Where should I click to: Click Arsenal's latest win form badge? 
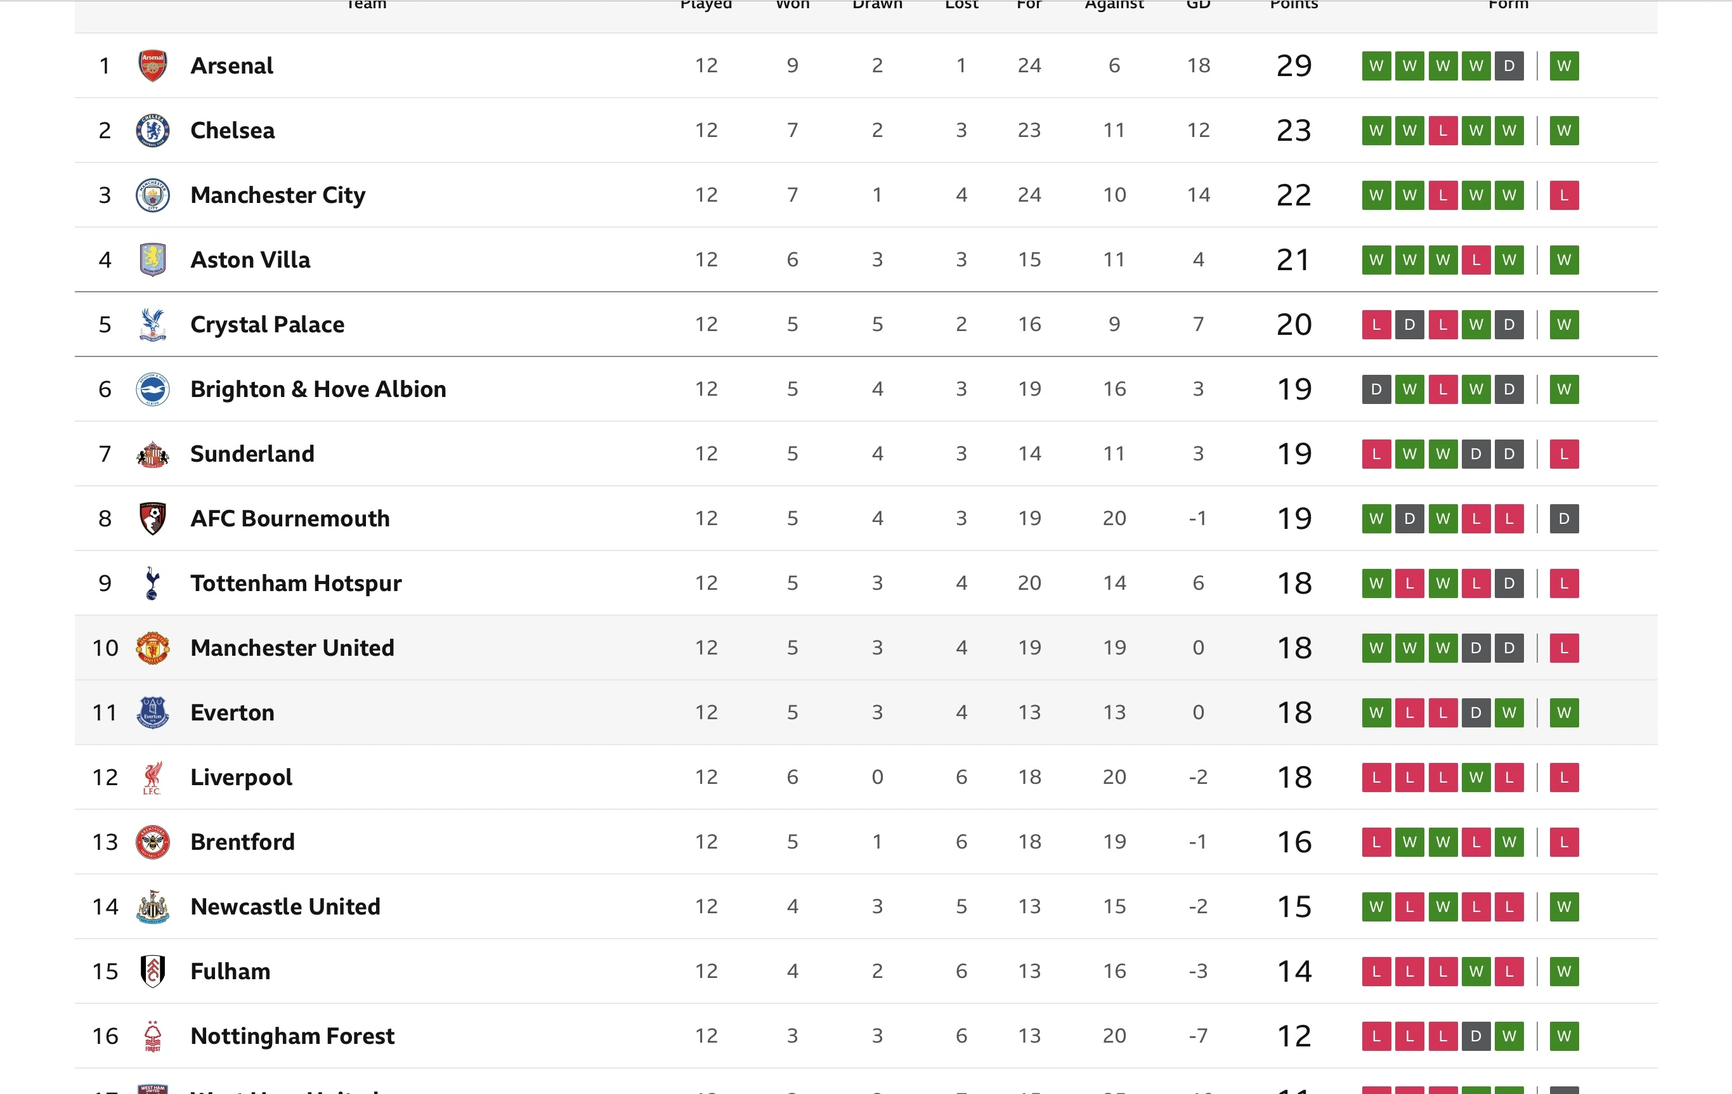click(x=1564, y=66)
